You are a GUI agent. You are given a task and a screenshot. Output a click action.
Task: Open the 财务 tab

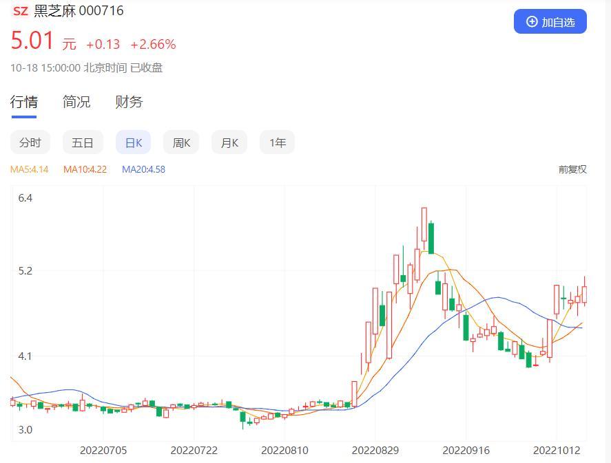[129, 102]
